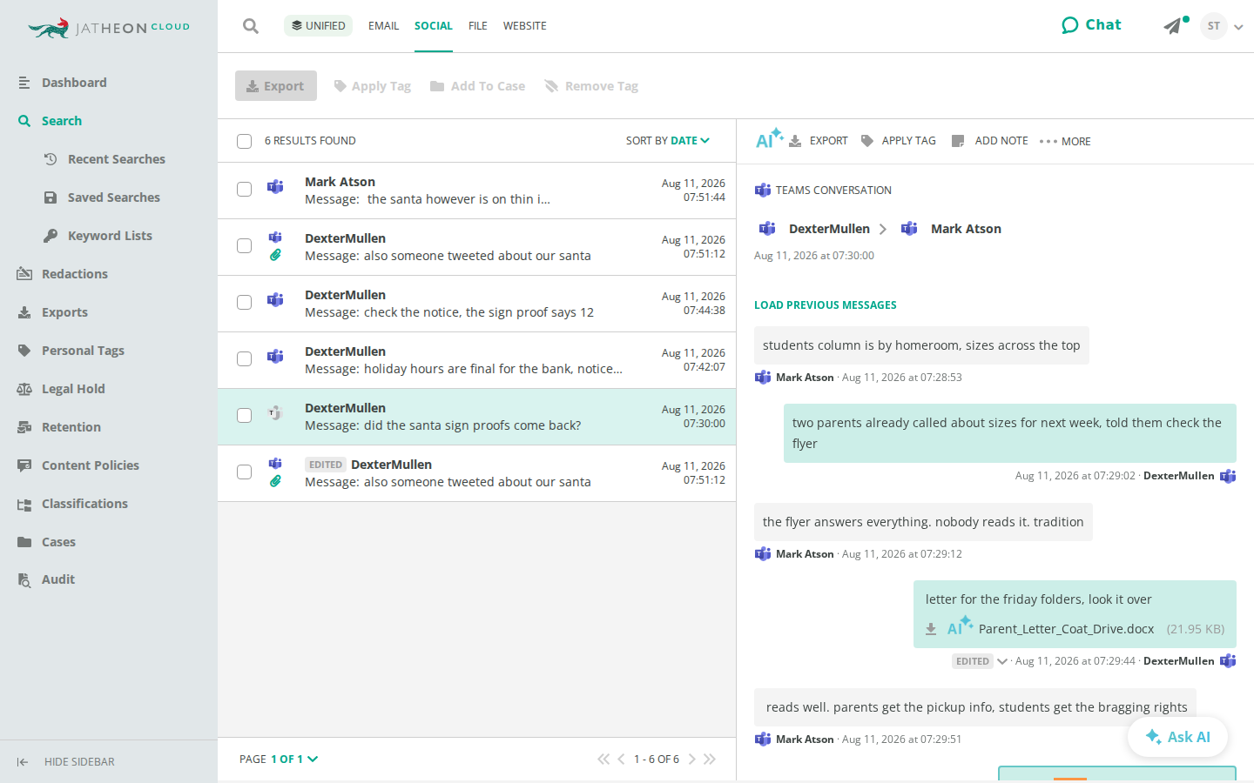Click the Jatheon Cloud logo
This screenshot has width=1254, height=783.
[x=109, y=28]
